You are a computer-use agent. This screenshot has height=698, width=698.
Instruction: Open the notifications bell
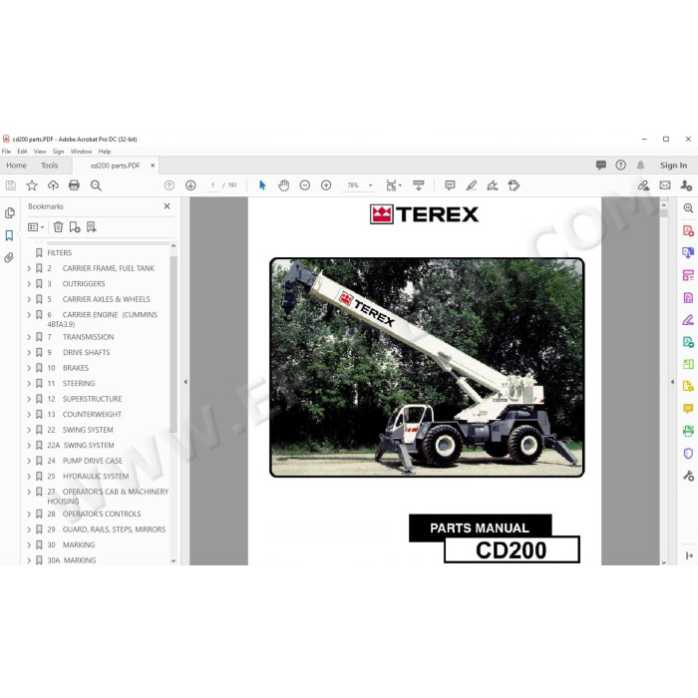640,166
